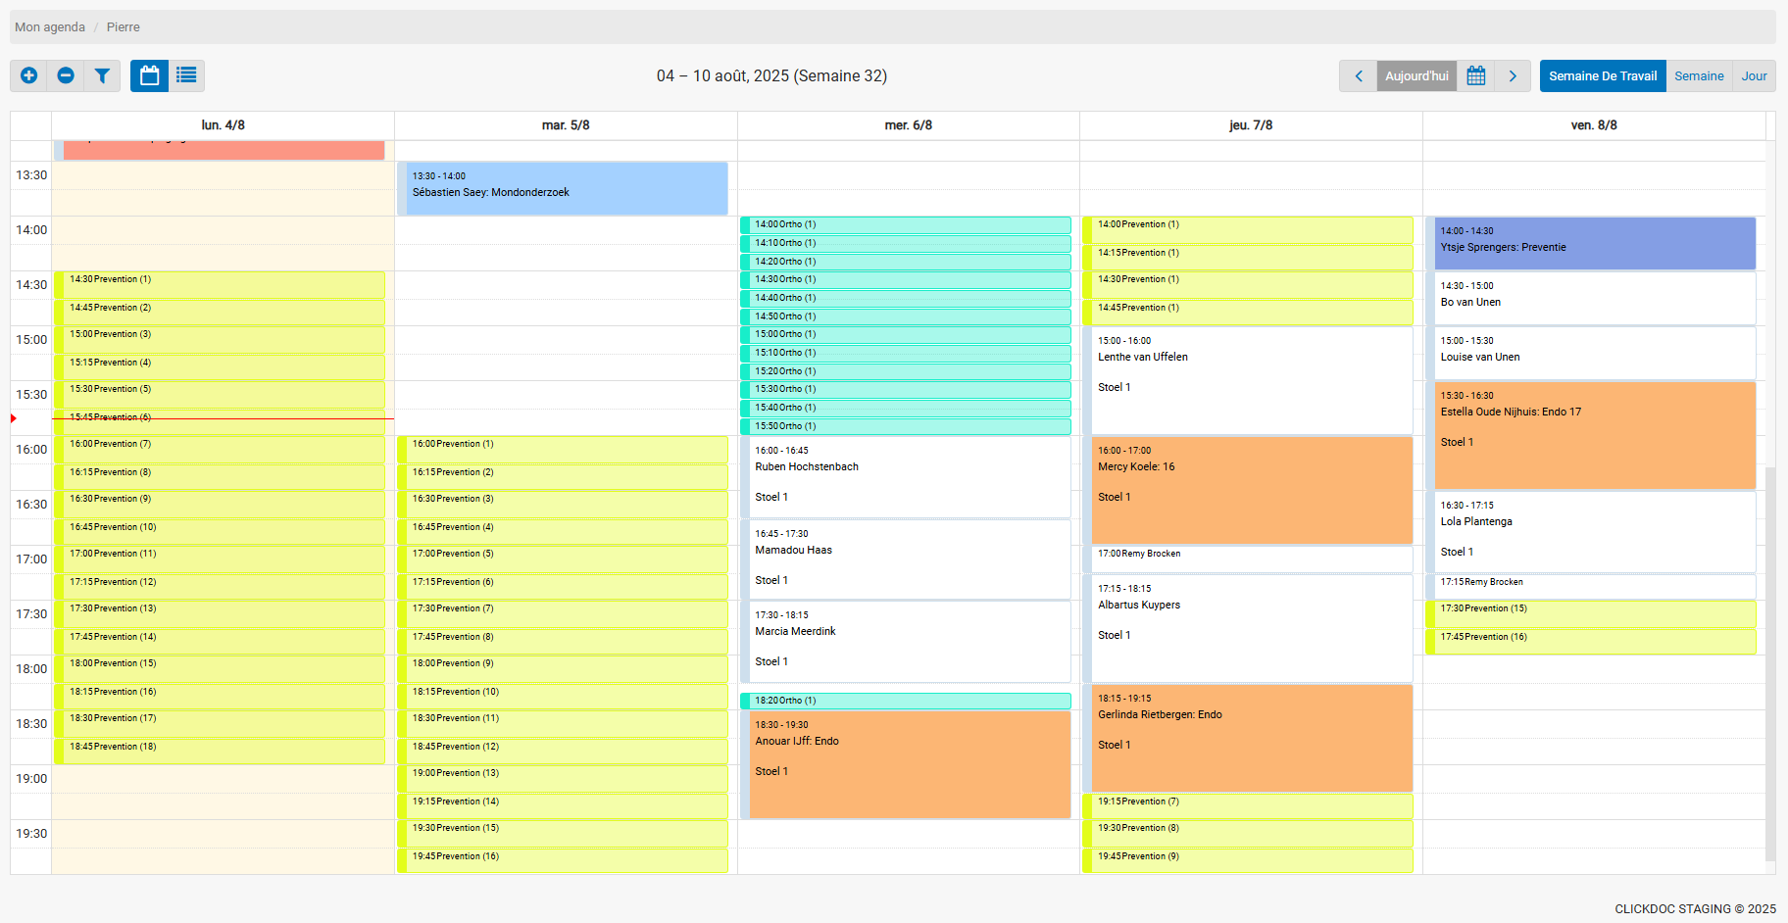Switch to calendar grid view icon
The width and height of the screenshot is (1788, 923).
click(x=149, y=75)
